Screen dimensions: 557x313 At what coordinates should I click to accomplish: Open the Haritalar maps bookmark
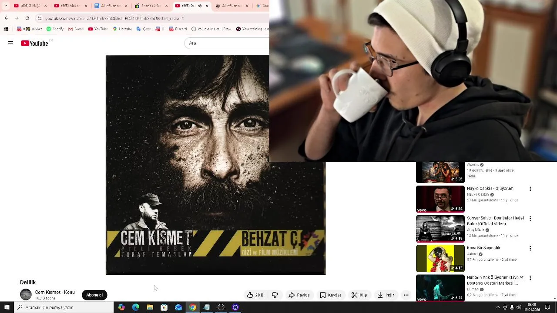point(122,29)
